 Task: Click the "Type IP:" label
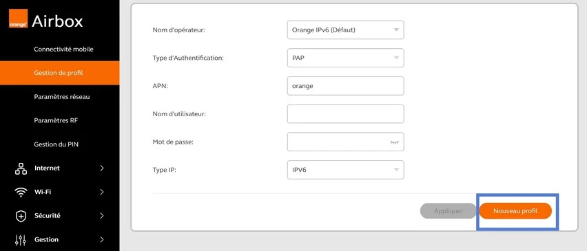coord(165,170)
